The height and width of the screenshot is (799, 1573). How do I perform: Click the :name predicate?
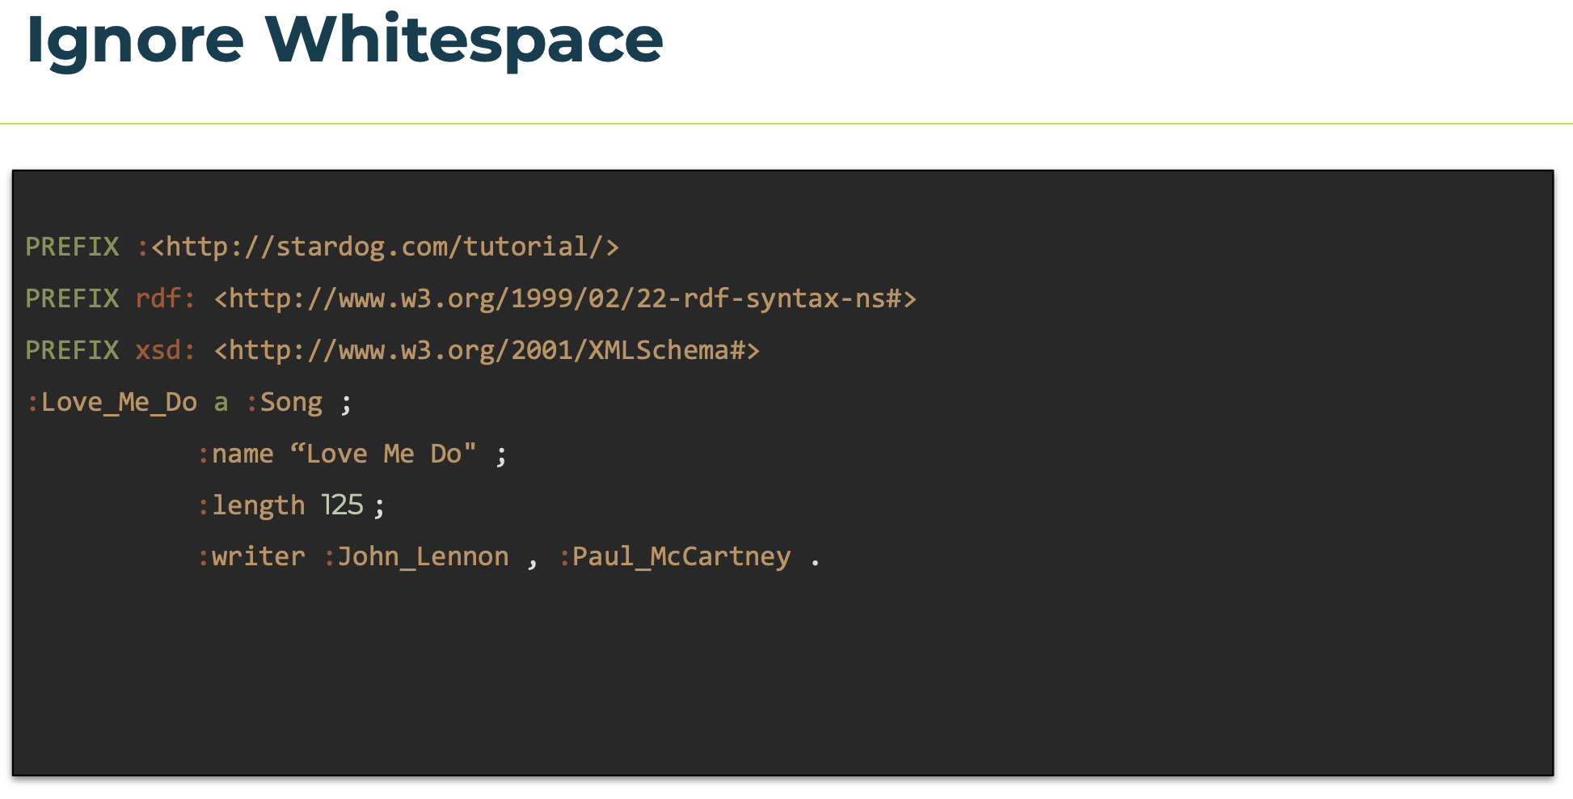(236, 454)
